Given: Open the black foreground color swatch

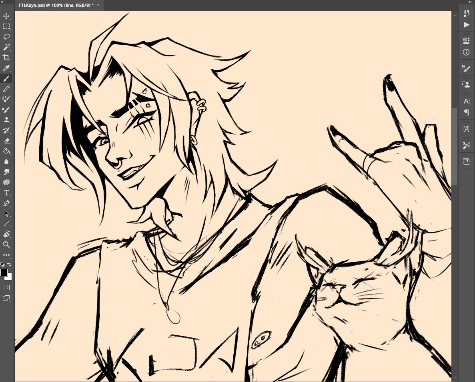Looking at the screenshot, I should tap(4, 272).
